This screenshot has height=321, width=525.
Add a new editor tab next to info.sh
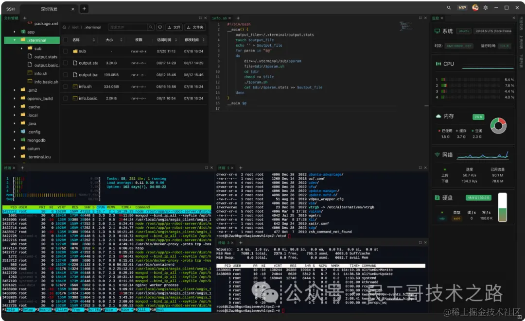coord(238,18)
